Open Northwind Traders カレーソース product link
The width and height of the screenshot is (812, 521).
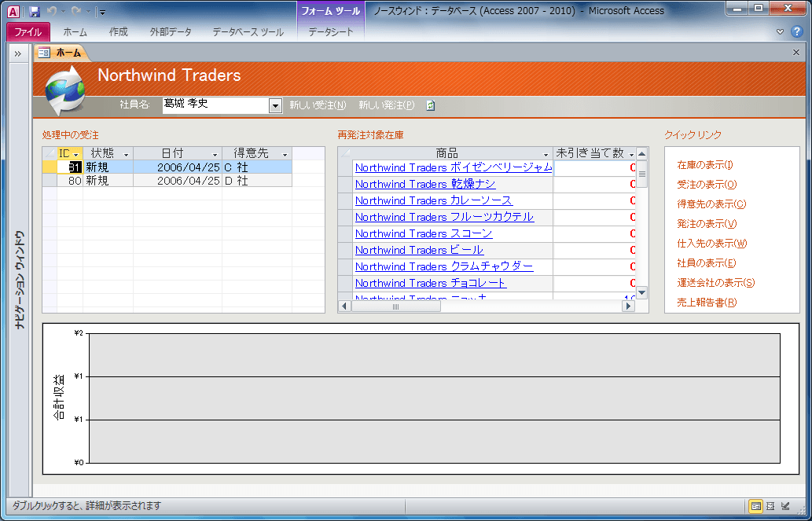tap(434, 201)
